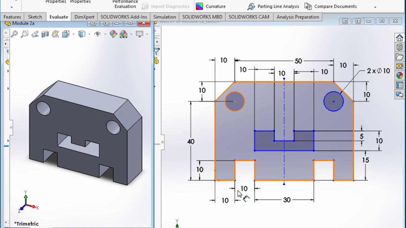Select the blue right circle in sketch
The height and width of the screenshot is (228, 406).
333,101
